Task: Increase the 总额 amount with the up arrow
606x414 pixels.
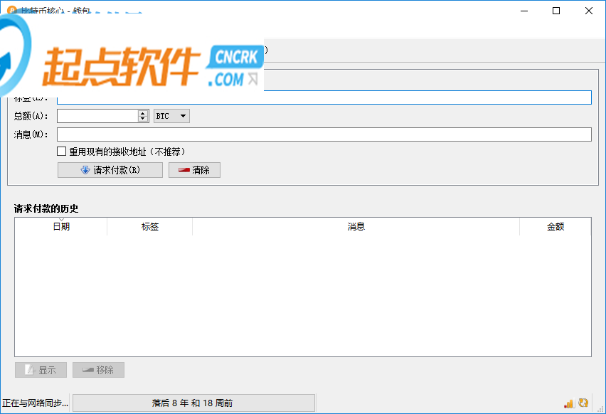Action: point(143,113)
